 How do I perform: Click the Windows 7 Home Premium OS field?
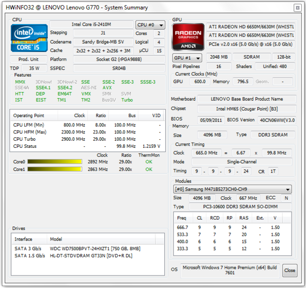[x=230, y=270]
